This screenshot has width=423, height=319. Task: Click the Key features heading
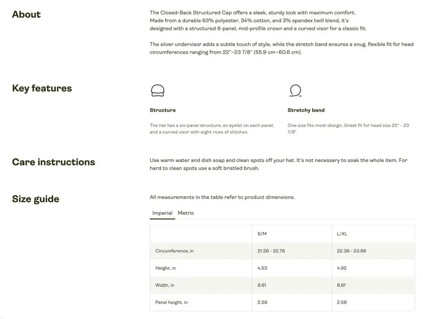42,89
